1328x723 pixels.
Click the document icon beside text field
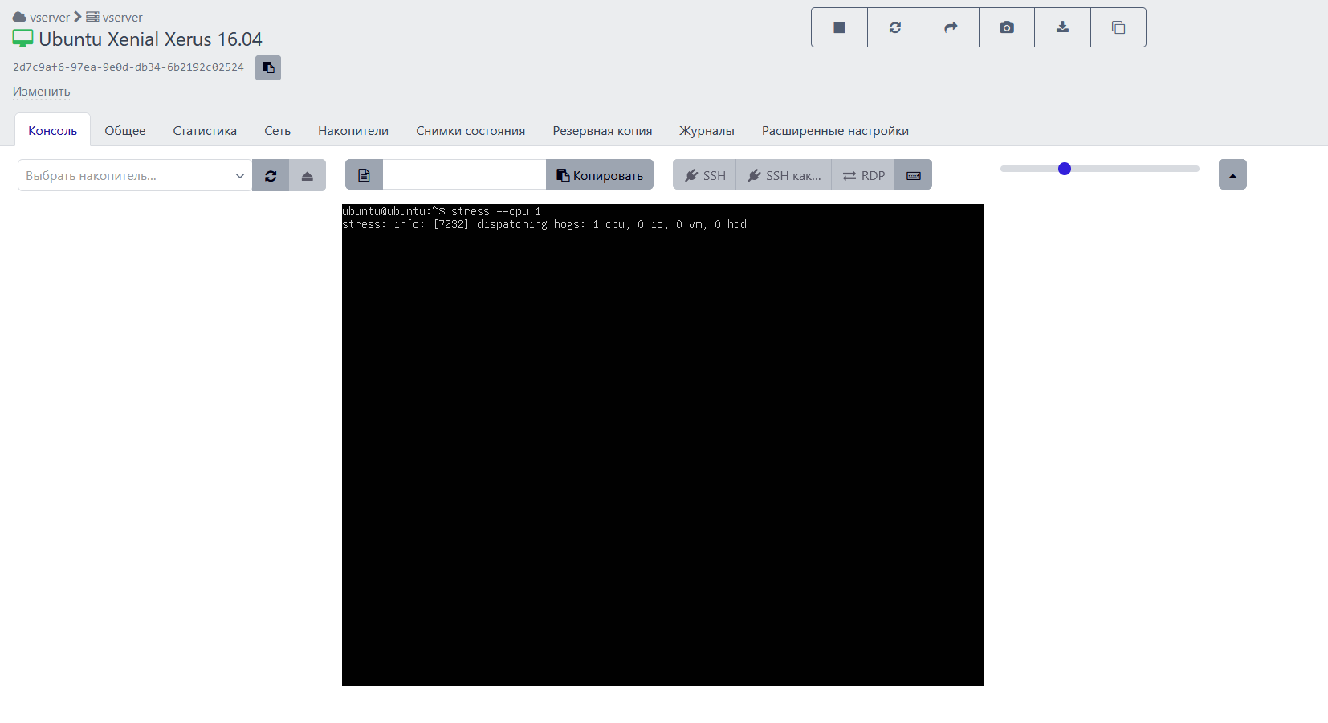[364, 175]
